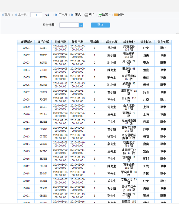The image size is (179, 204).
Task: Click the 運貨商 column header
Action: pos(94,42)
